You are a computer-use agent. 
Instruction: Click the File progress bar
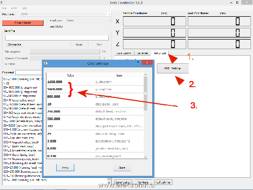65,52
